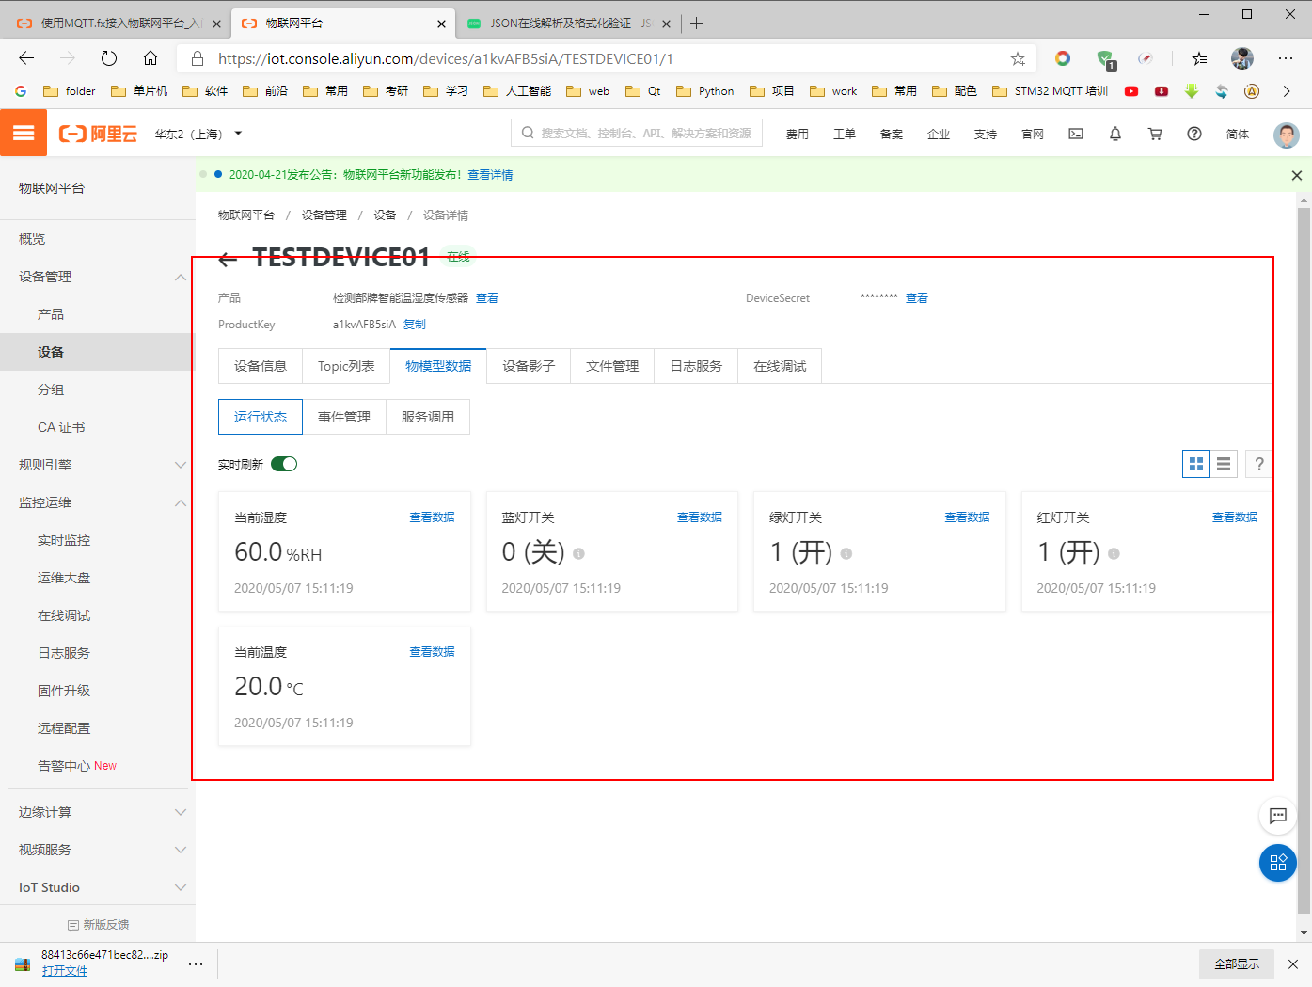Open the region dropdown 华东2 (上海)
The image size is (1312, 987).
(x=198, y=134)
